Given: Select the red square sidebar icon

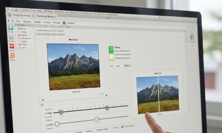Looking at the screenshot, I should 12,46.
